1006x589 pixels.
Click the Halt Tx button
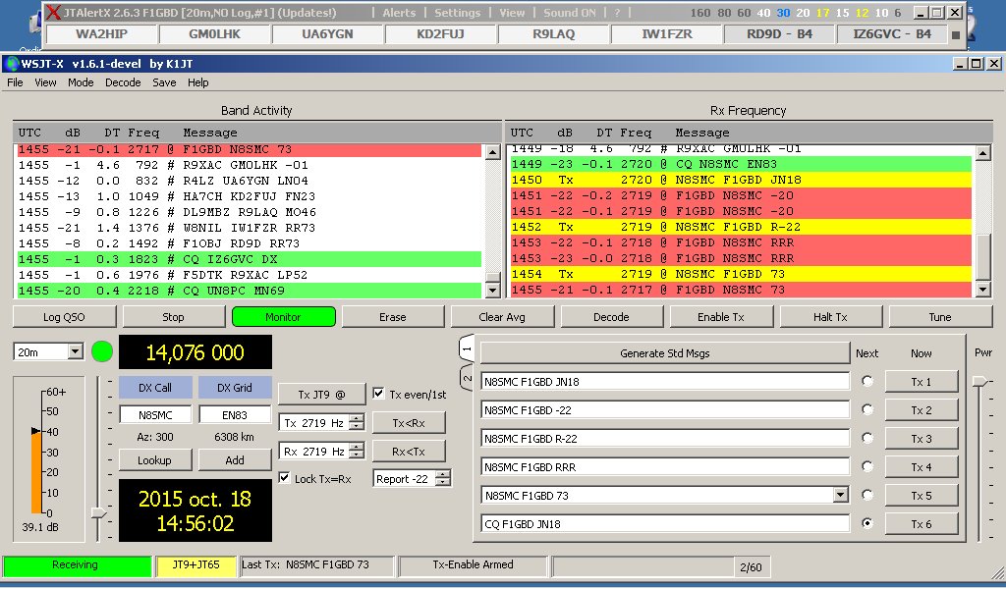tap(830, 317)
